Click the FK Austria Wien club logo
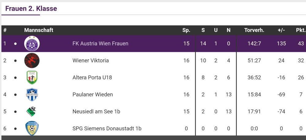 pyautogui.click(x=32, y=43)
